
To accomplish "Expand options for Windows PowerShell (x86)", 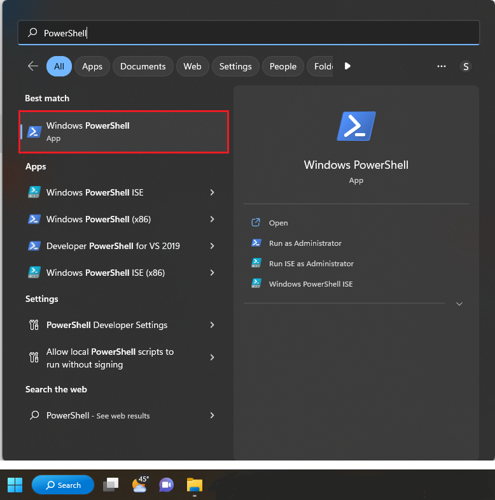I will pos(212,219).
